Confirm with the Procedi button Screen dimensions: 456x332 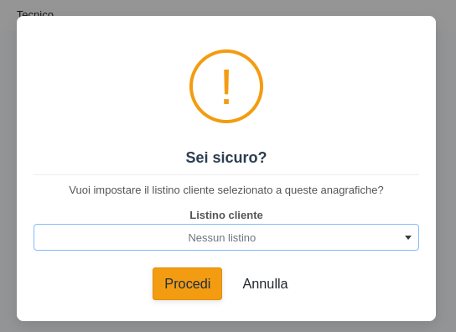tap(187, 283)
